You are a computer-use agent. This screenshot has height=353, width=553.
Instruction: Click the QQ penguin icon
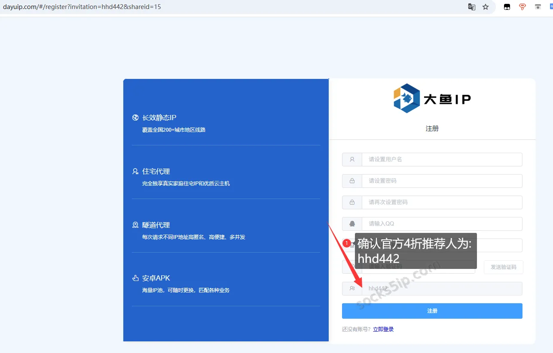click(x=352, y=223)
